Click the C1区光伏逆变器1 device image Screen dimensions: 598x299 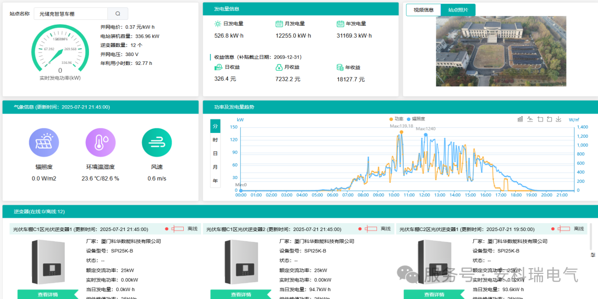(x=48, y=262)
